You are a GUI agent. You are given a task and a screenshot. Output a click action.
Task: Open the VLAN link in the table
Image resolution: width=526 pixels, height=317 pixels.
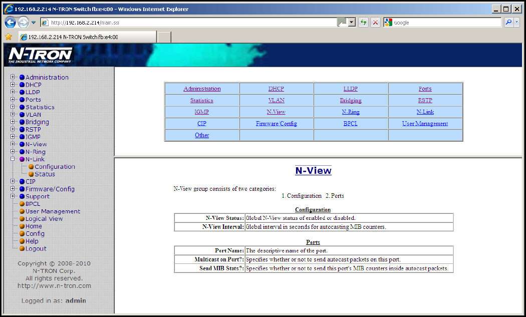pos(277,100)
